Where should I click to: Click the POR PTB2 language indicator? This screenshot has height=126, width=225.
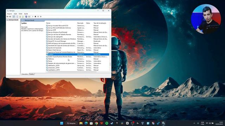click(202, 123)
